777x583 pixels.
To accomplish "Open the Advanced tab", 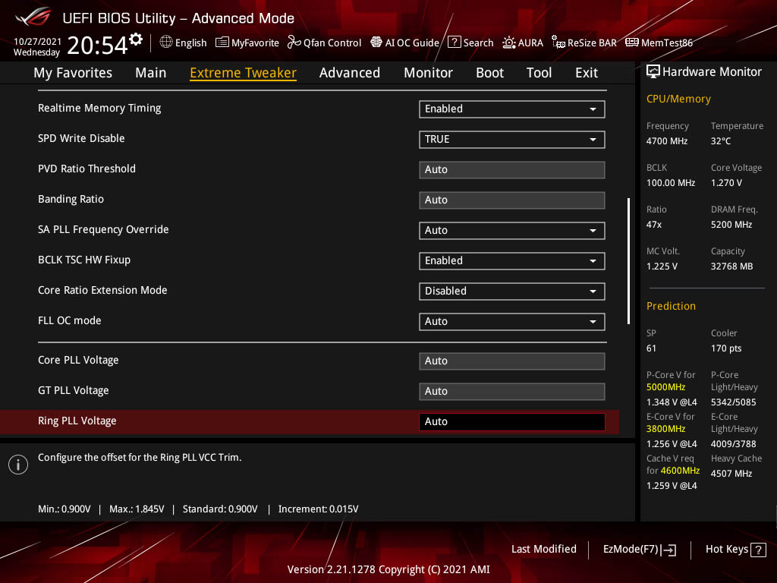I will click(x=350, y=73).
